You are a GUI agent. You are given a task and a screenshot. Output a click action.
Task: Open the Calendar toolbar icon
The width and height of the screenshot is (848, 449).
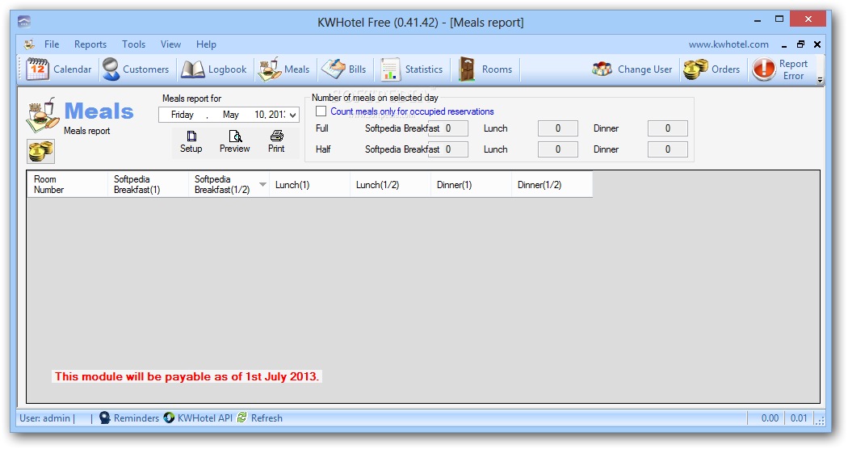tap(37, 69)
